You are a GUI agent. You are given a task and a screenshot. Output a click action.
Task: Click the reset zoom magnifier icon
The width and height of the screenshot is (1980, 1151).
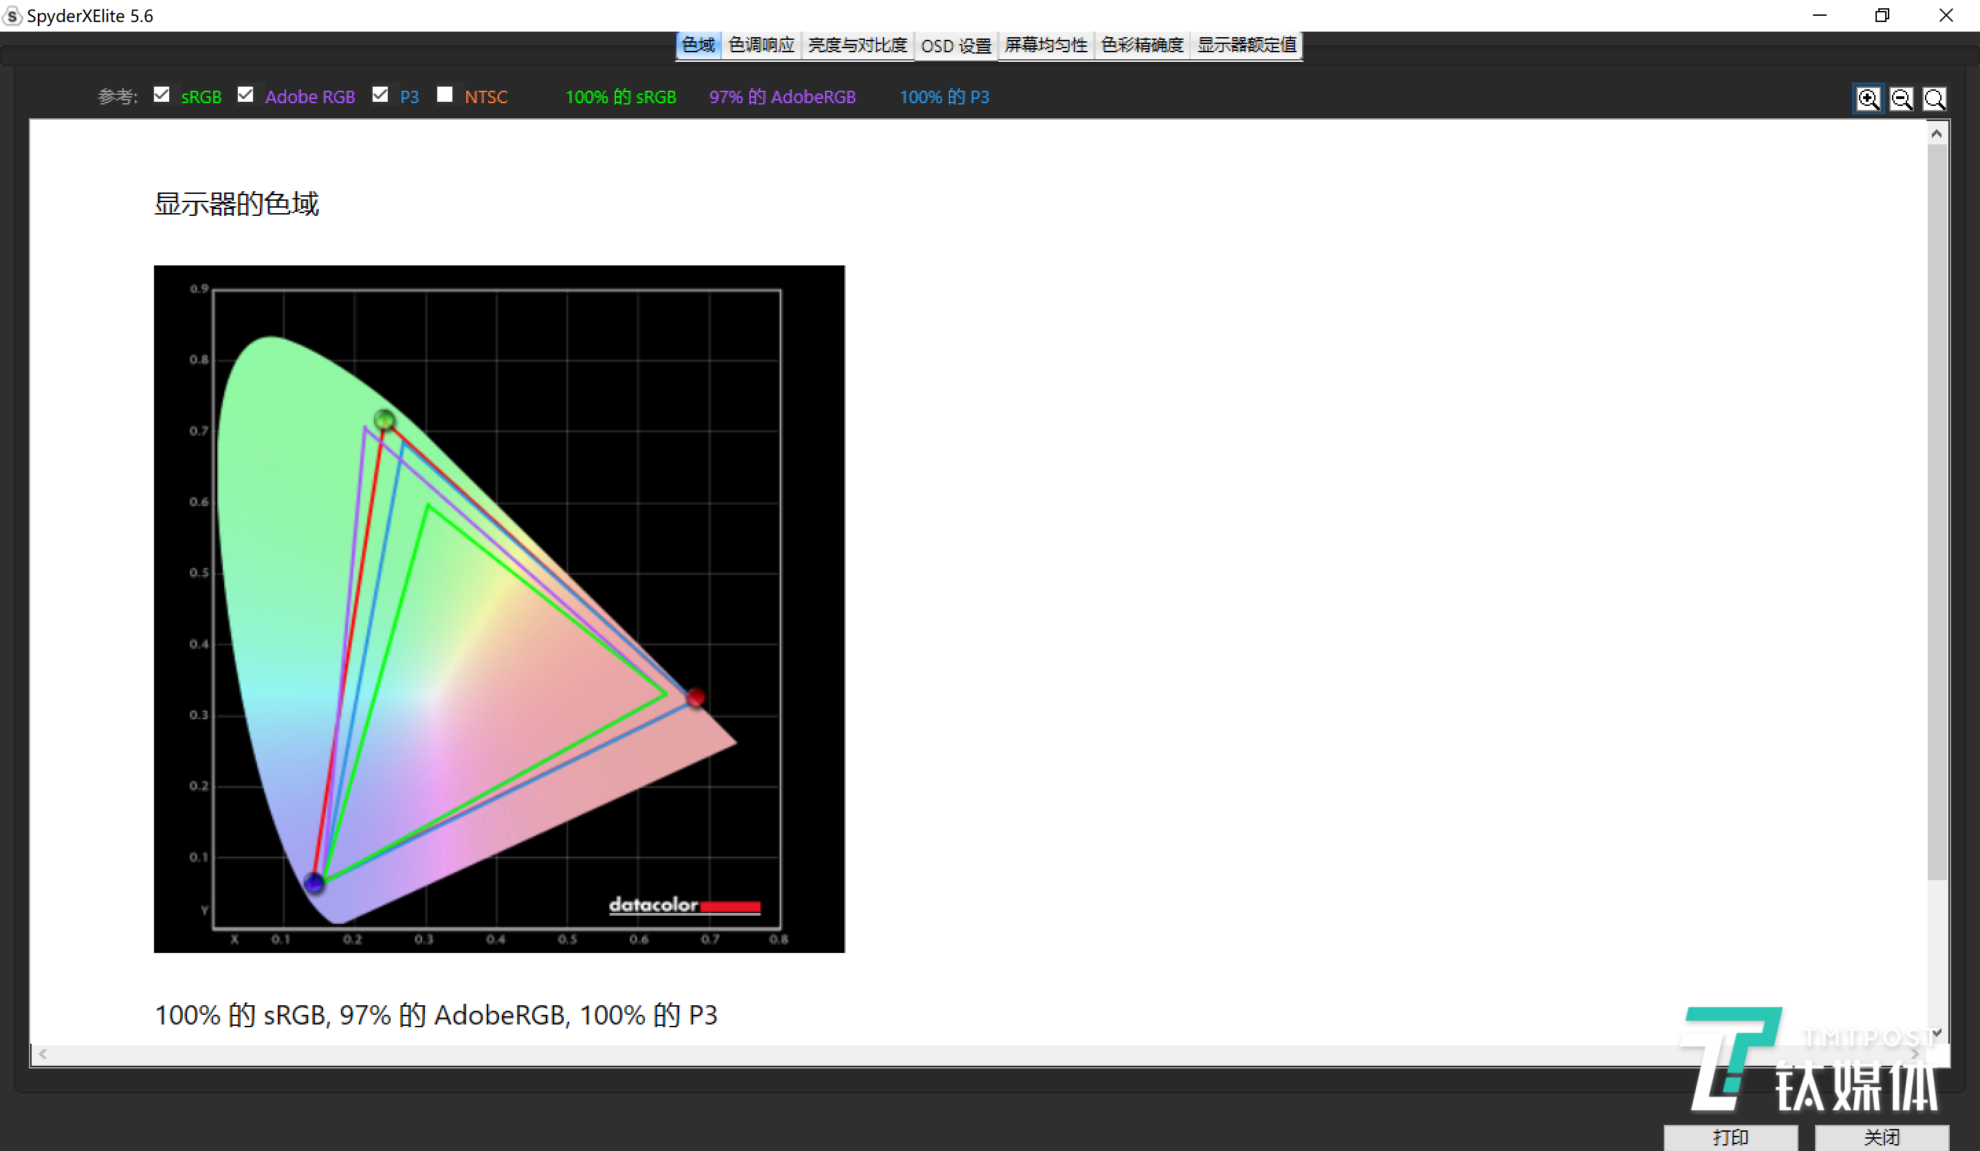point(1934,99)
